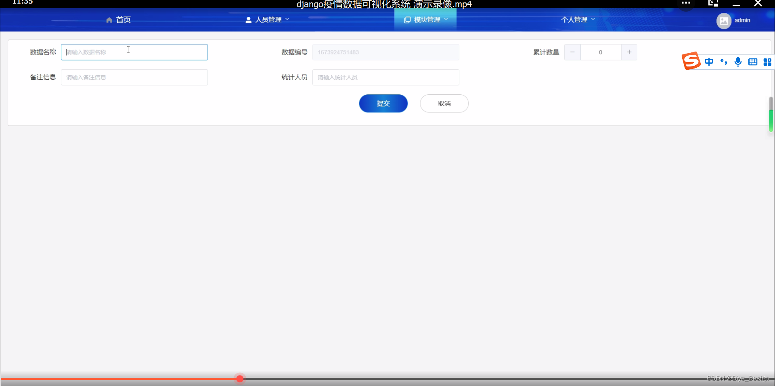This screenshot has width=775, height=386.
Task: Click the 累计数量 number value field
Action: 601,52
